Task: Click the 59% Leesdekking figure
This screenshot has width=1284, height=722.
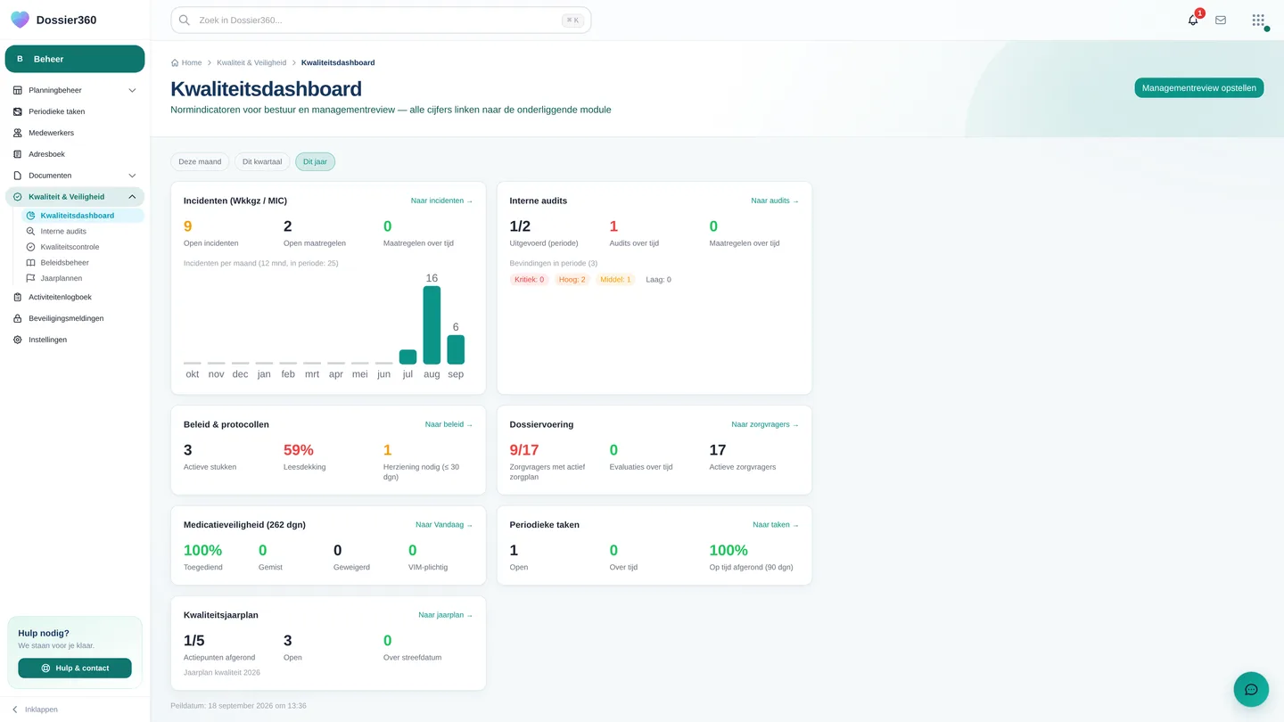Action: pyautogui.click(x=299, y=450)
